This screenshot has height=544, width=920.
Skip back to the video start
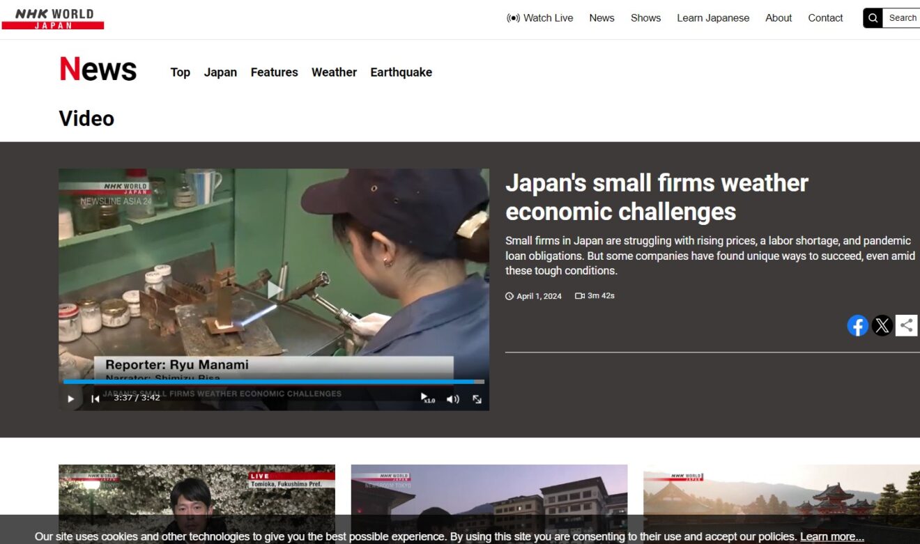(x=95, y=398)
